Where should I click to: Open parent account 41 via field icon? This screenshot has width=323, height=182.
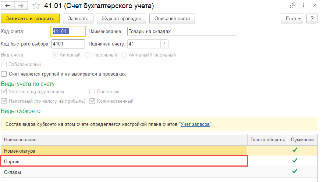click(x=164, y=44)
